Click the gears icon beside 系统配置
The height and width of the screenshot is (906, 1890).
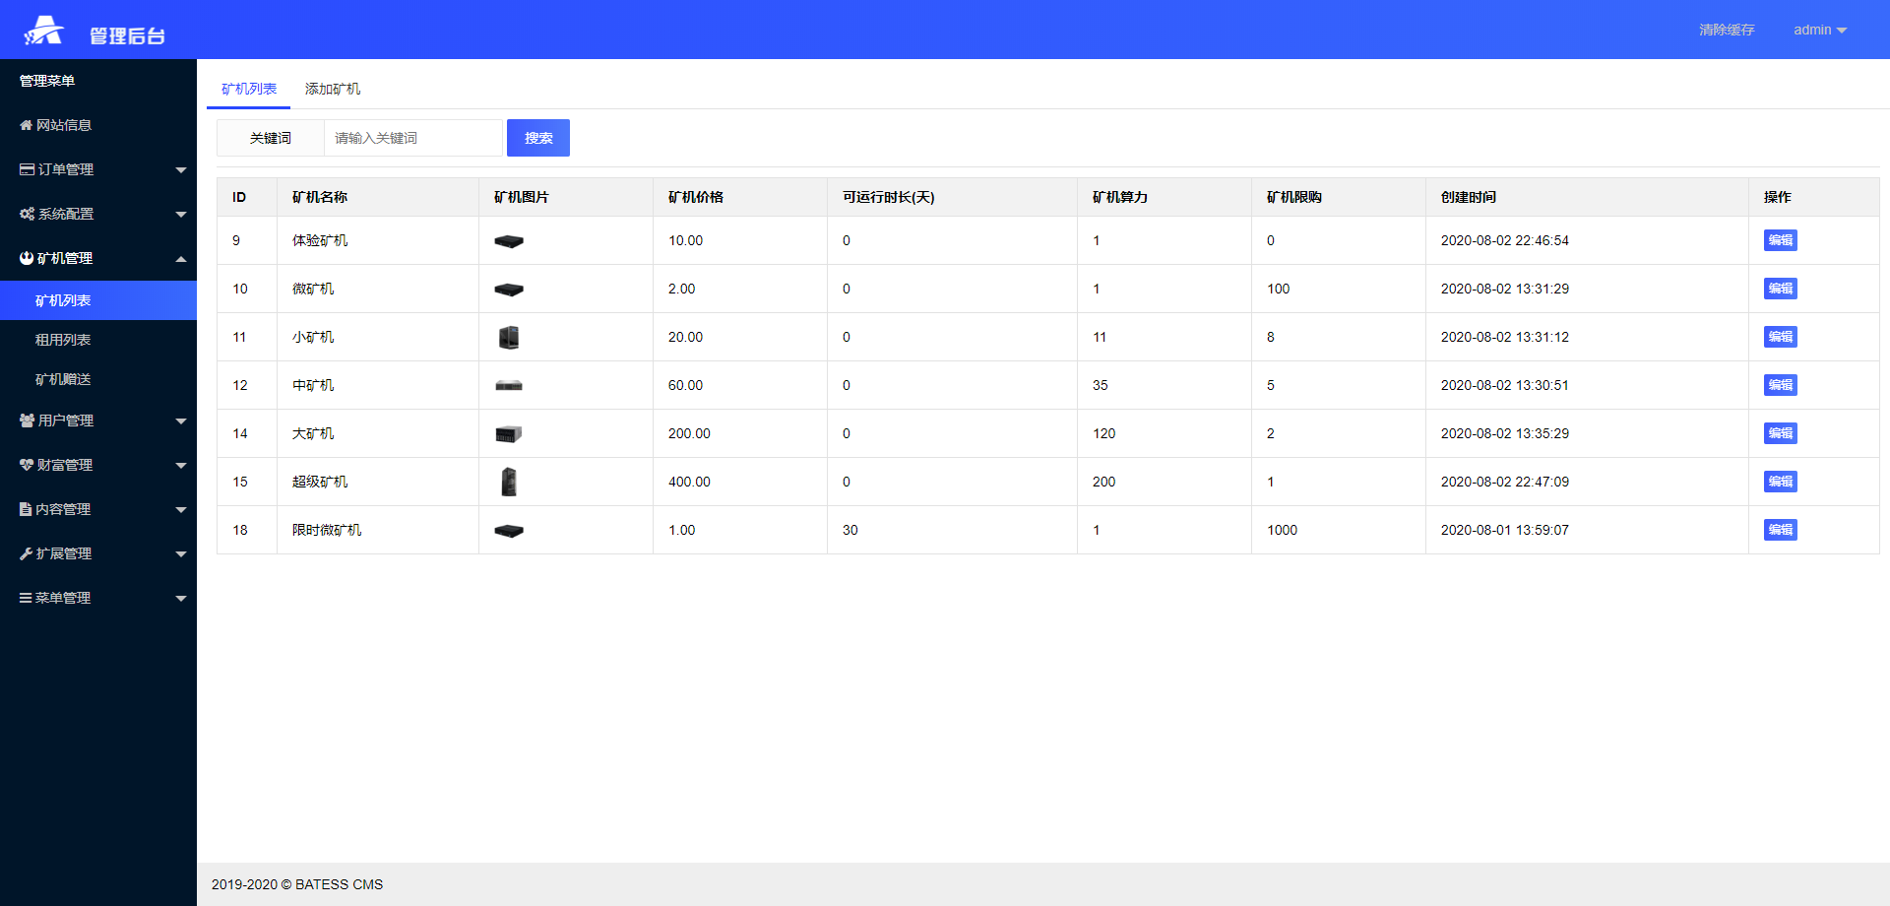27,214
